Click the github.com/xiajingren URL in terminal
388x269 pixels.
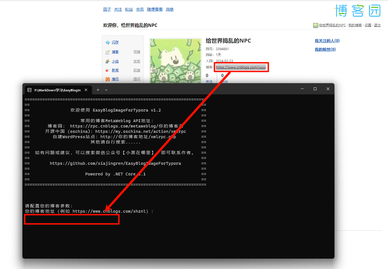[x=116, y=163]
